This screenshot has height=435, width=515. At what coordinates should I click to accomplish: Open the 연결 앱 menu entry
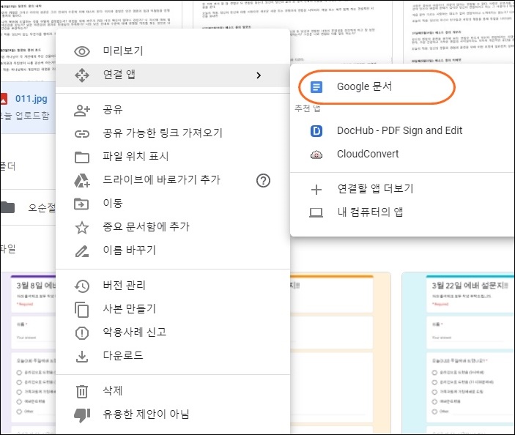click(x=173, y=75)
